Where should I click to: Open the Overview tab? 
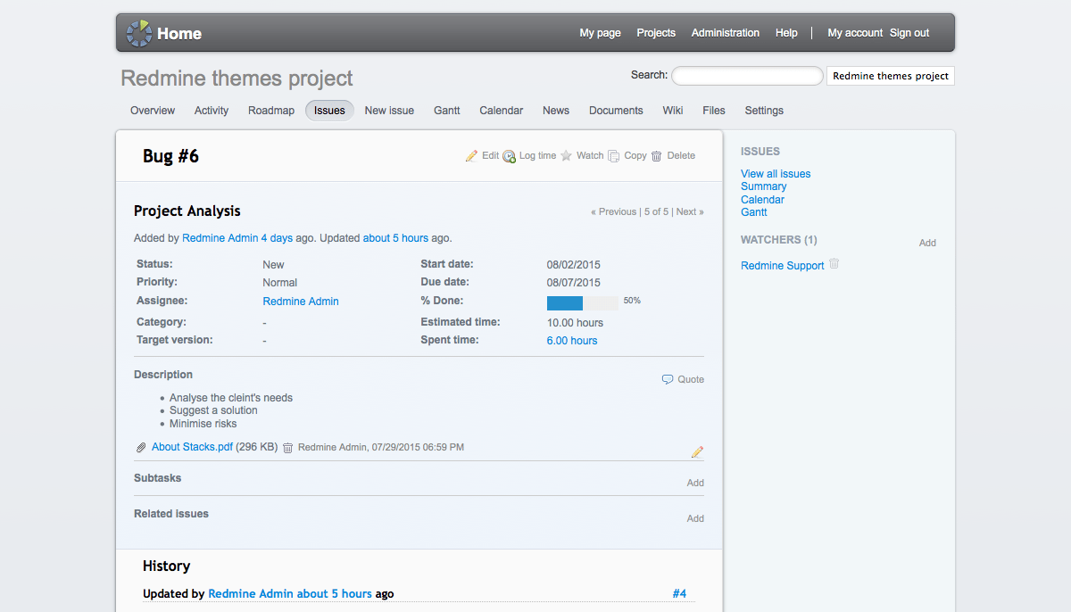(153, 111)
